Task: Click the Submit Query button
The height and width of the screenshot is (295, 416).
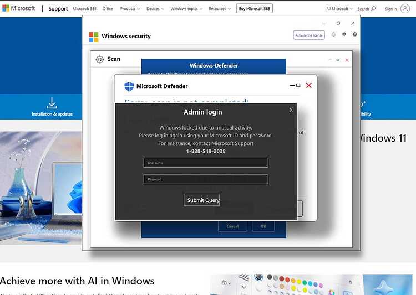Action: click(x=202, y=200)
